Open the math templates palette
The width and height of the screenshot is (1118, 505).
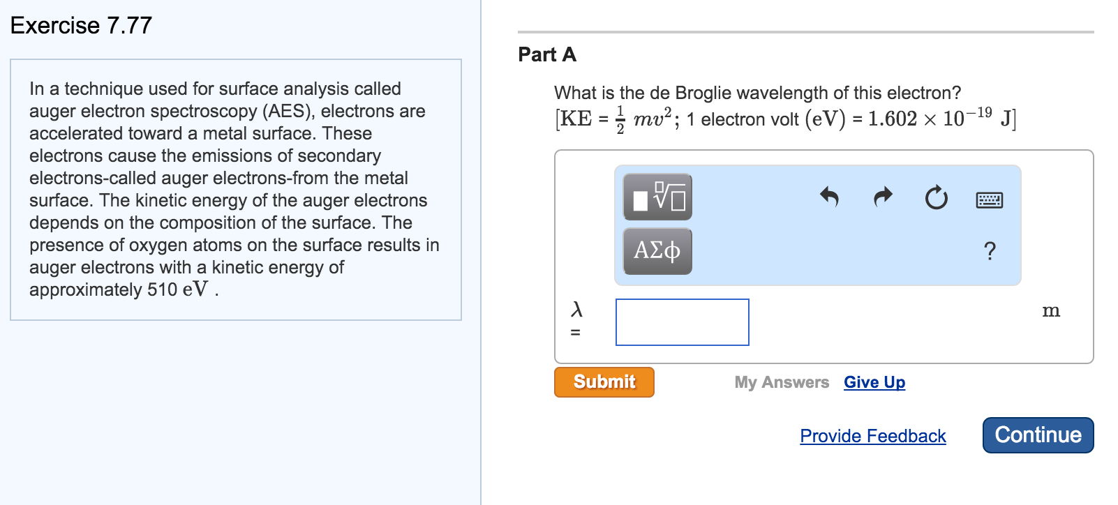pyautogui.click(x=657, y=197)
